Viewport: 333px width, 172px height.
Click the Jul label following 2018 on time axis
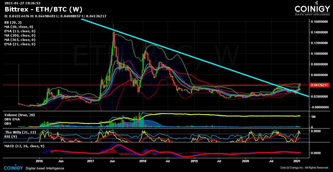pos(168,161)
